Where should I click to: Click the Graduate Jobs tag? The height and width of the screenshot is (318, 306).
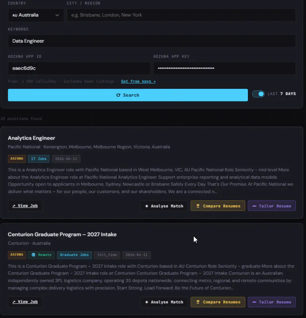74,255
